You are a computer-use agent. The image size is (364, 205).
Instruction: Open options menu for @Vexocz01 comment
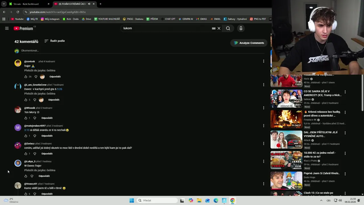(264, 184)
